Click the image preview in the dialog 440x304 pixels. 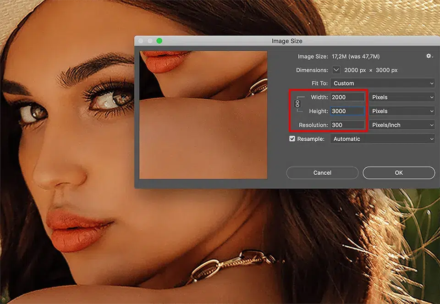click(203, 115)
